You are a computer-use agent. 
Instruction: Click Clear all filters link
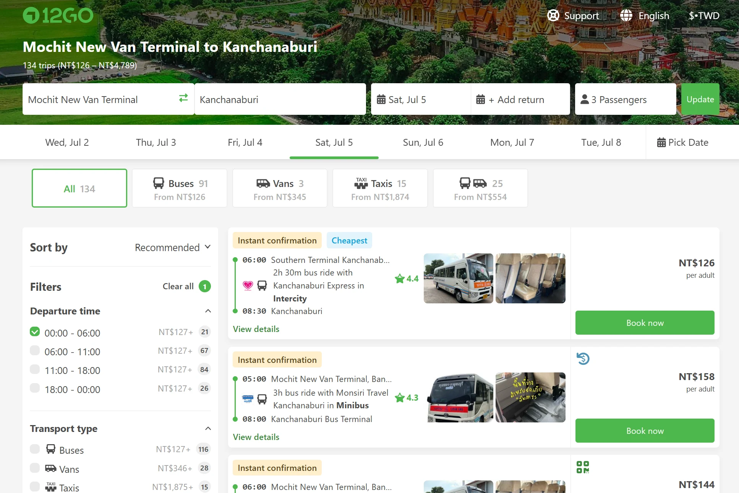click(x=178, y=286)
